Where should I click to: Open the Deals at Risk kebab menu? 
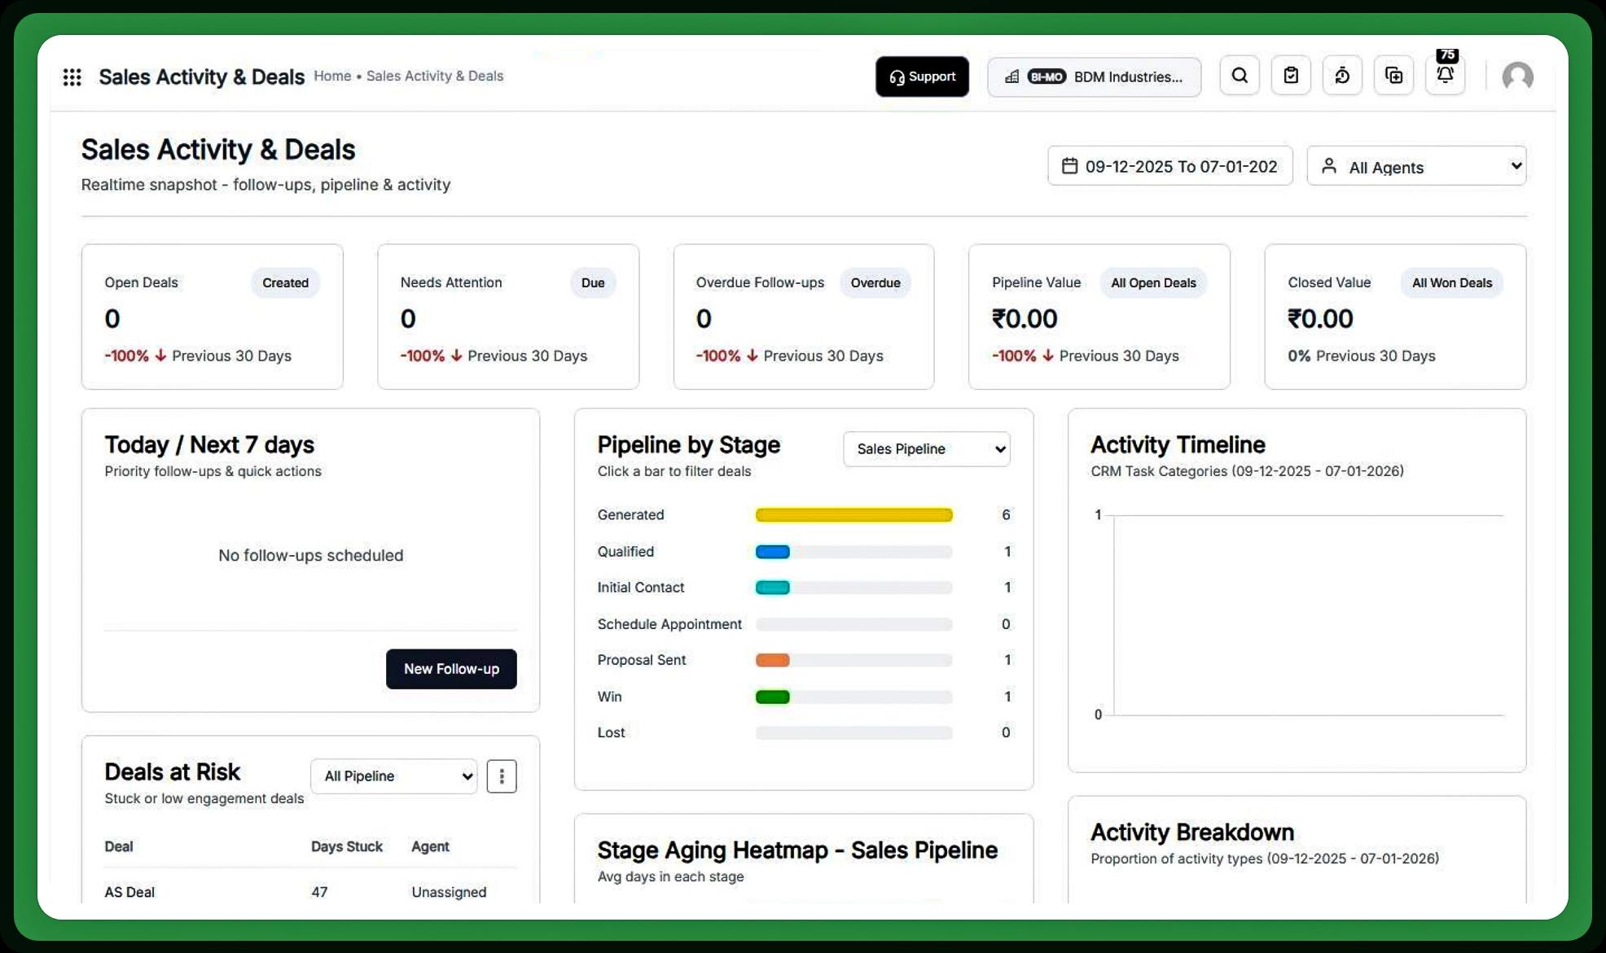tap(502, 776)
